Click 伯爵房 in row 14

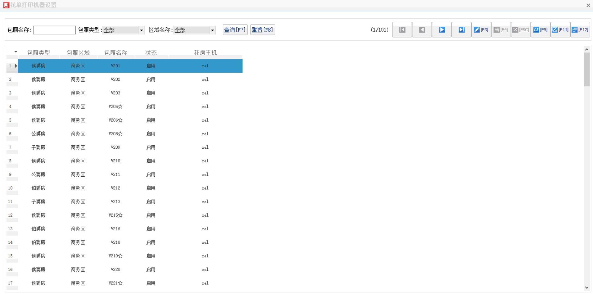click(38, 242)
